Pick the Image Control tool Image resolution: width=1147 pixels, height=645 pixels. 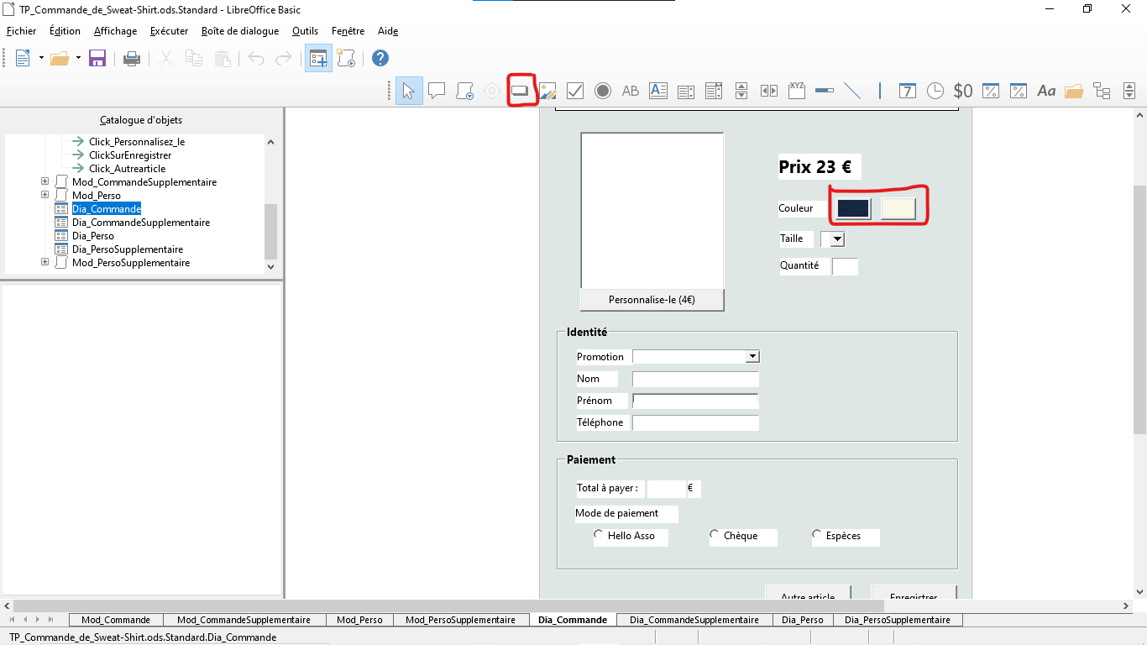(x=547, y=91)
